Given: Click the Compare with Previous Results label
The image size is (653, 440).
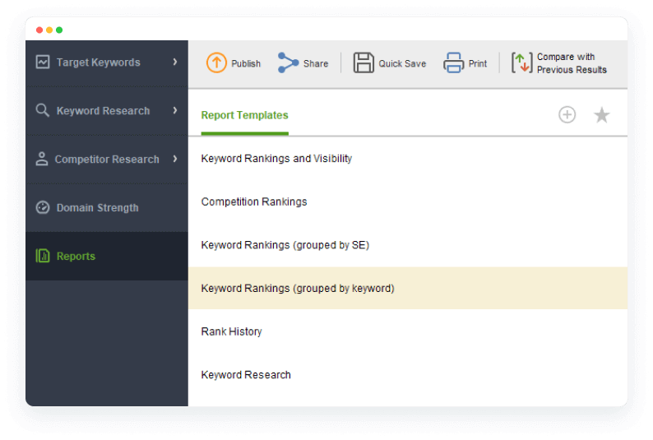Looking at the screenshot, I should pos(572,63).
